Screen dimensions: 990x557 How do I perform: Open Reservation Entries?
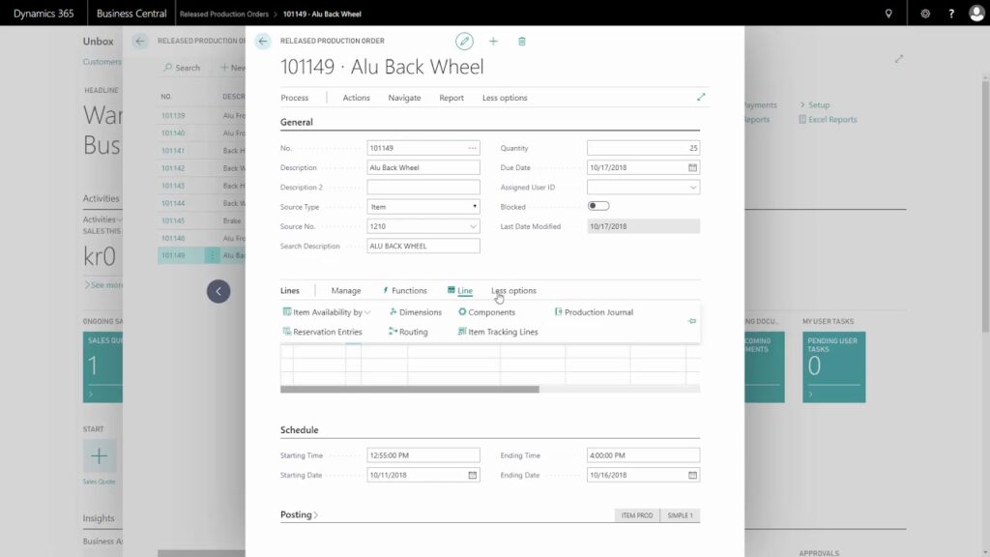point(322,332)
